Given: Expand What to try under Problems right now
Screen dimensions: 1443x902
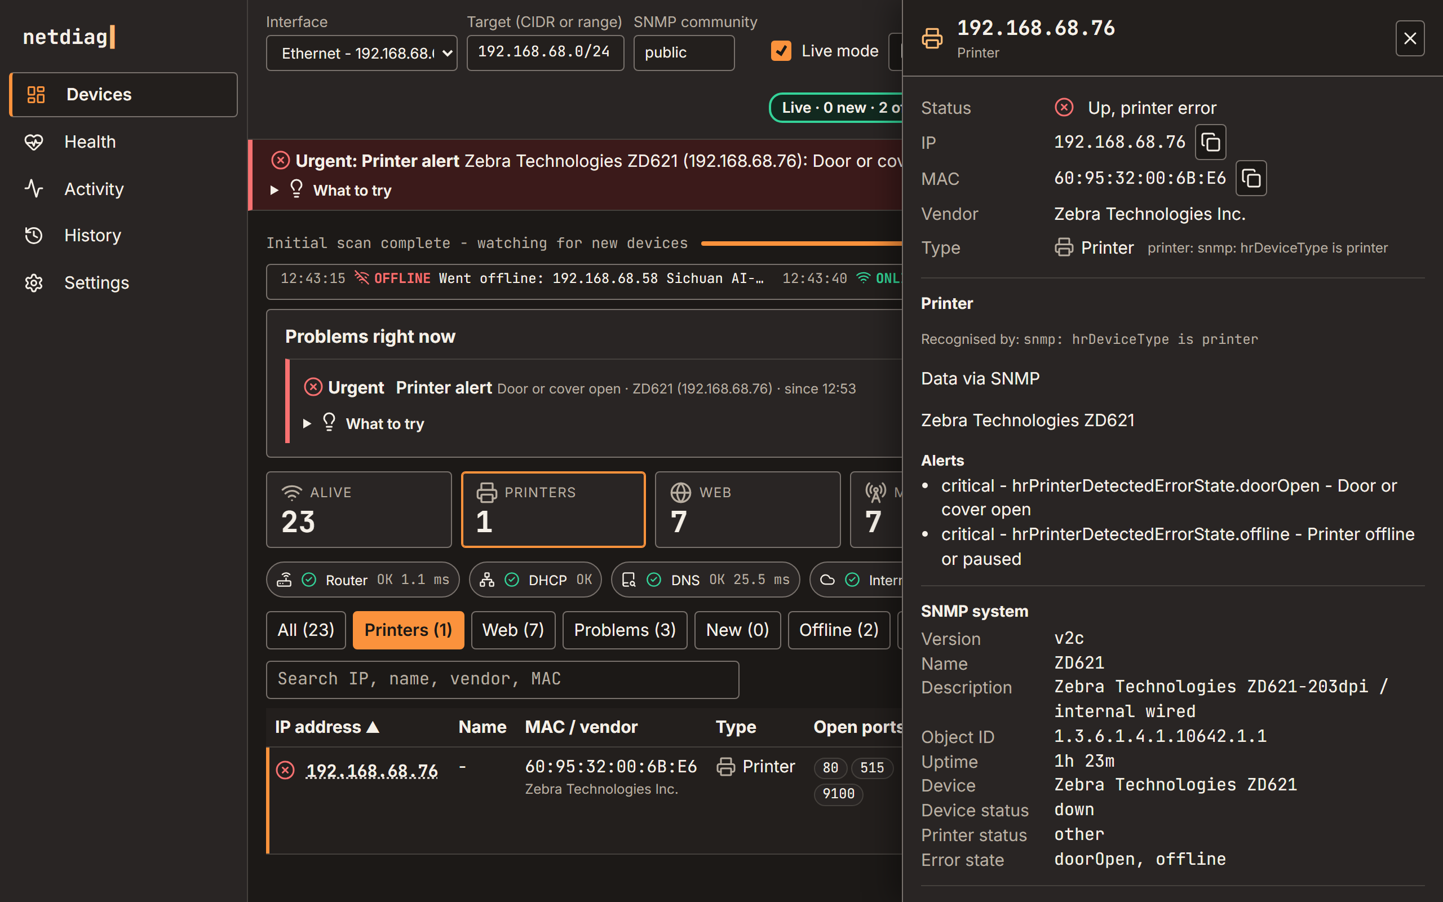Looking at the screenshot, I should [364, 423].
